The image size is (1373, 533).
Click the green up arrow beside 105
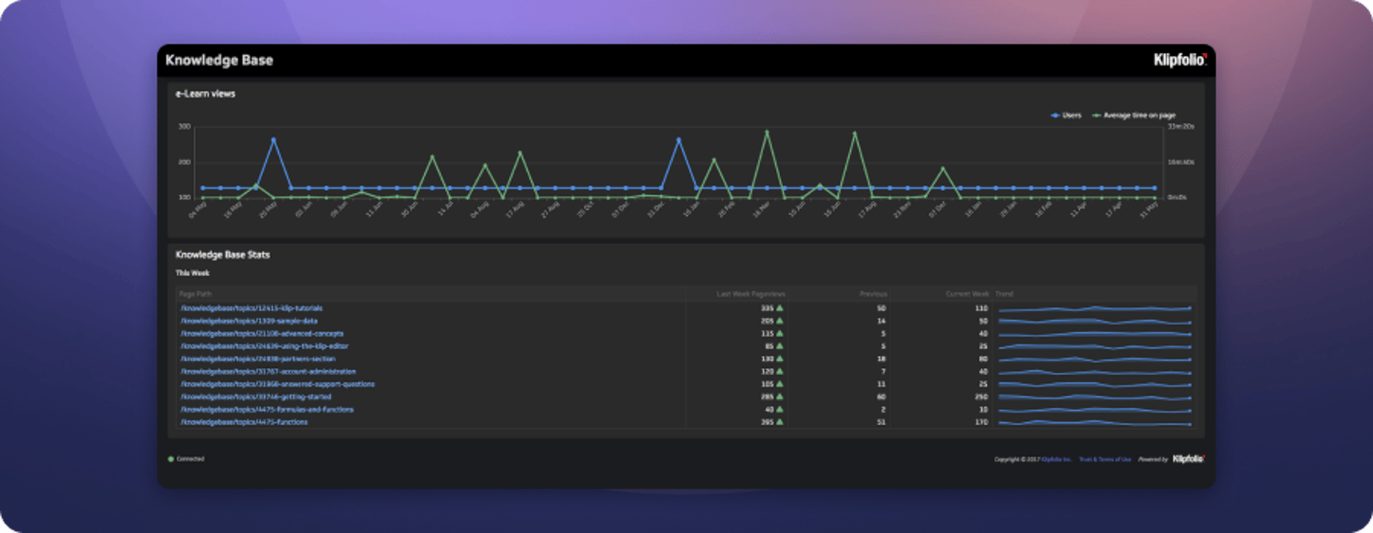(779, 384)
